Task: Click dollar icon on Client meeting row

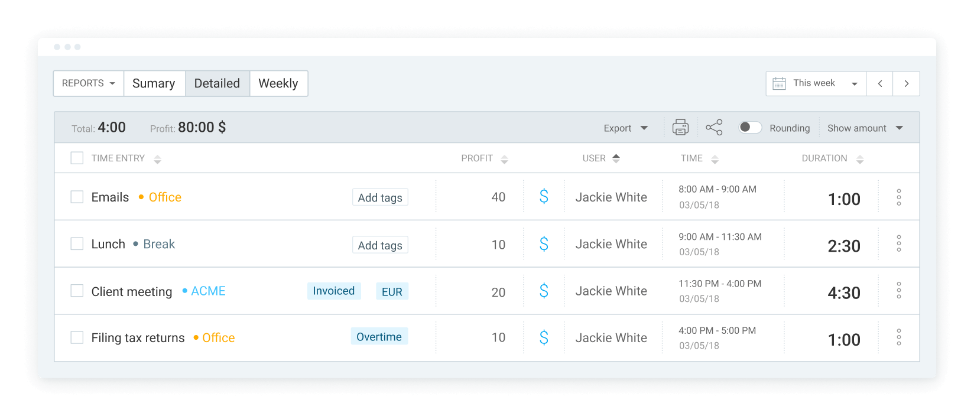Action: [x=544, y=291]
